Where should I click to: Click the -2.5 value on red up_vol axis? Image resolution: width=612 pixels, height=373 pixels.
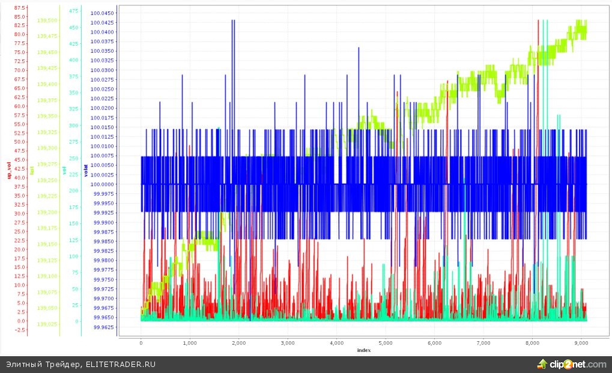pyautogui.click(x=19, y=330)
